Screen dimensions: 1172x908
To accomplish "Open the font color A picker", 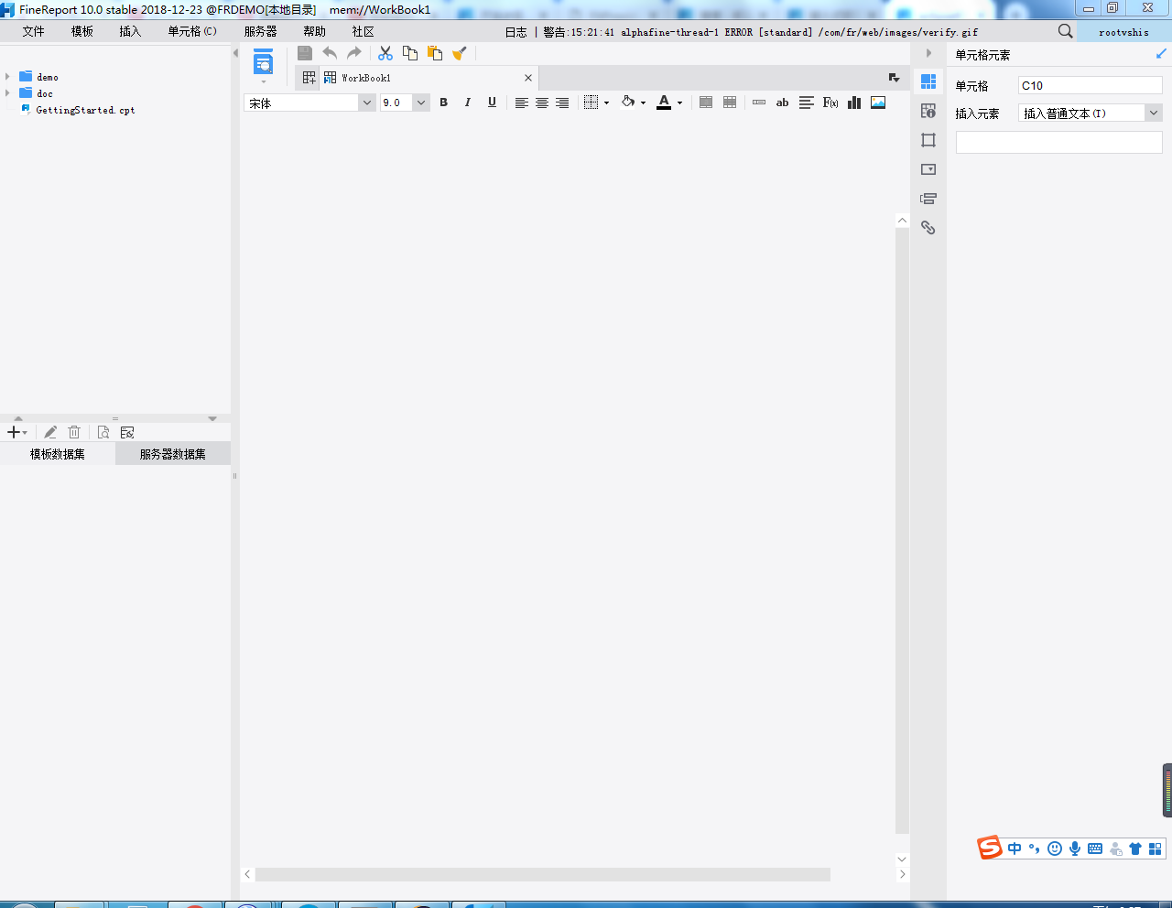I will [669, 103].
